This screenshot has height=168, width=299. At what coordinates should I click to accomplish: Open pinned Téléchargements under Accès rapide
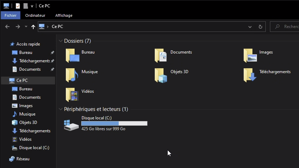pos(34,61)
